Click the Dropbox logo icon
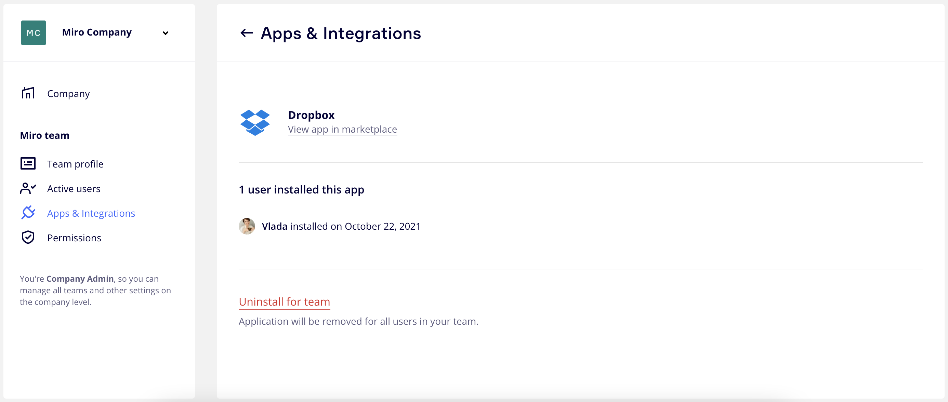Screen dimensions: 948x402 pyautogui.click(x=255, y=122)
